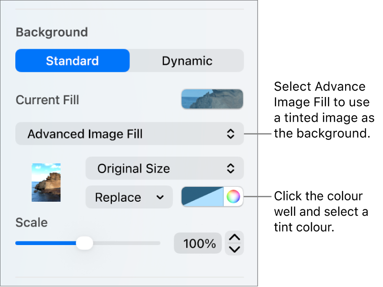Click the Current Fill preview swatch
The width and height of the screenshot is (383, 287).
tap(212, 99)
